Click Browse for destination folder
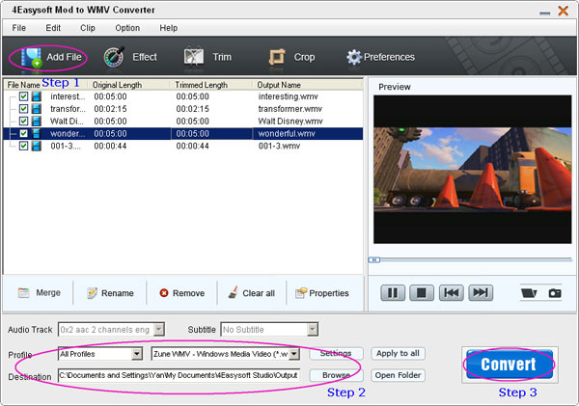Viewport: 579px width, 406px height. coord(336,375)
